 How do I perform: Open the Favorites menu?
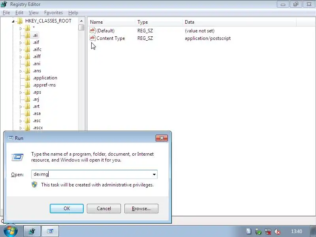(x=53, y=13)
